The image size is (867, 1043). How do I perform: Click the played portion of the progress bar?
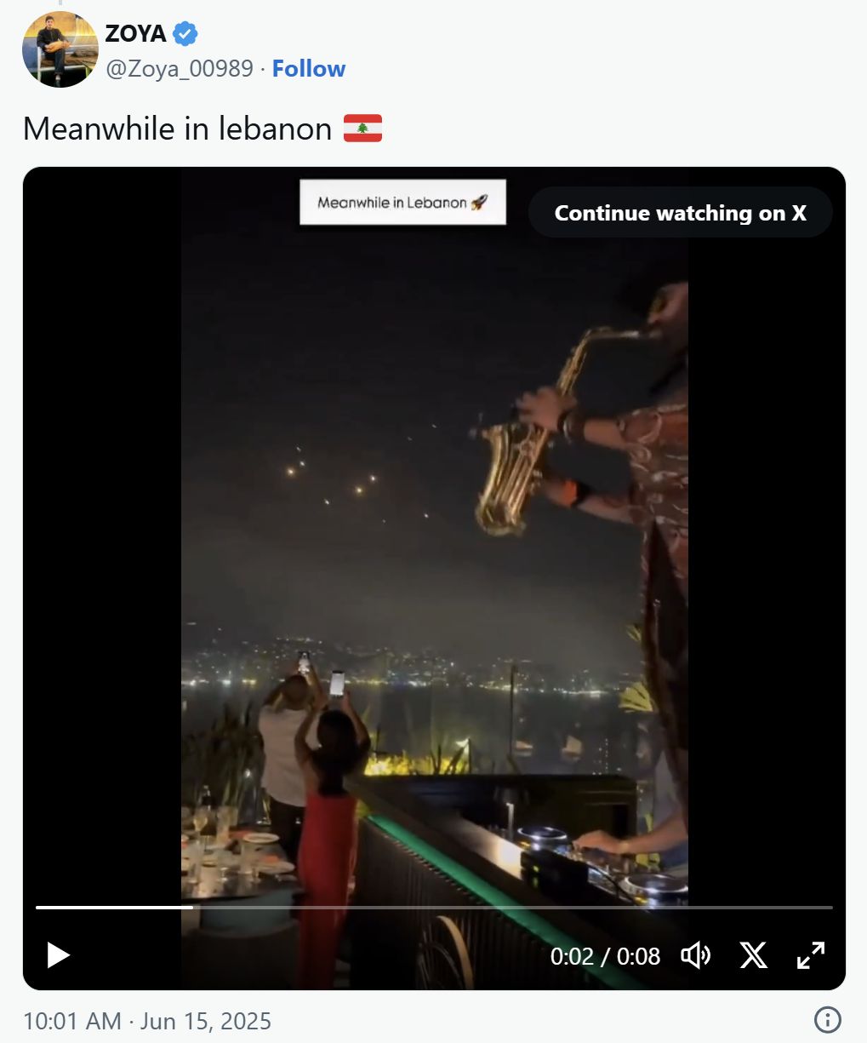tap(114, 908)
